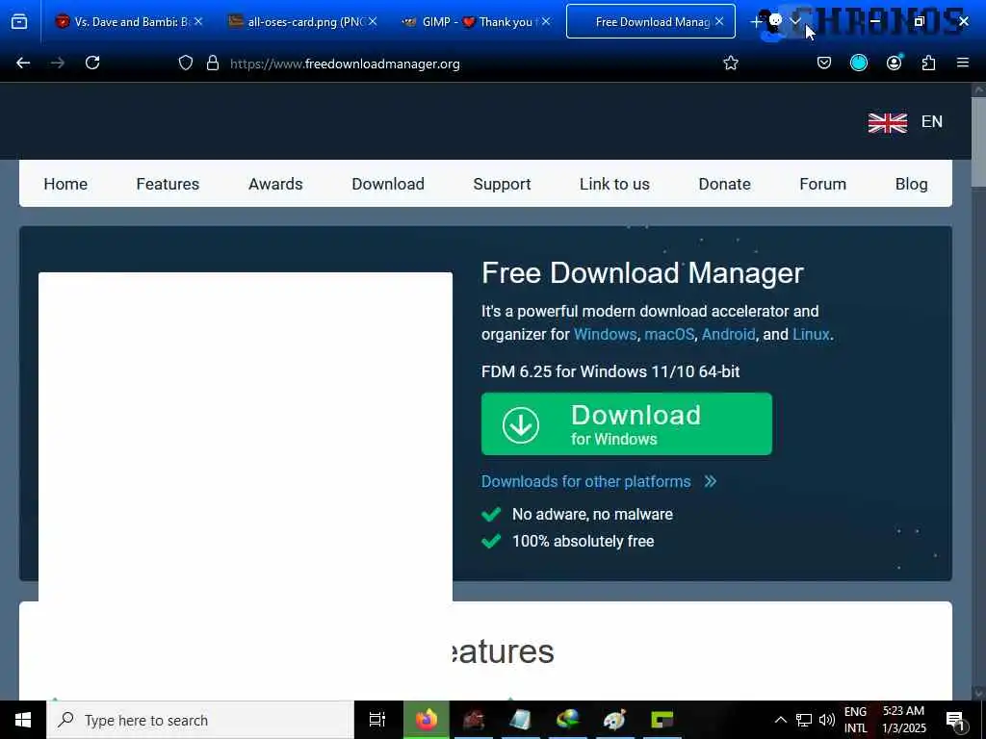The image size is (986, 739).
Task: Open the Internet Download Manager globe taskbar icon
Action: 568,720
